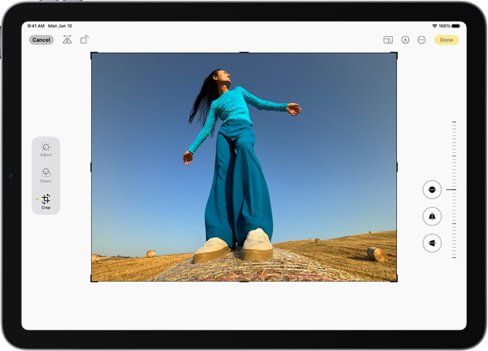Choose the straighten correction icon
Screen dimensions: 488x351
coord(431,190)
